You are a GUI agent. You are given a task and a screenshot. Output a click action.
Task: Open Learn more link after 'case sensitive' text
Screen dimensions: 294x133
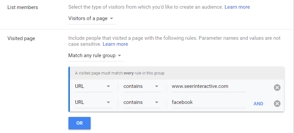115,44
